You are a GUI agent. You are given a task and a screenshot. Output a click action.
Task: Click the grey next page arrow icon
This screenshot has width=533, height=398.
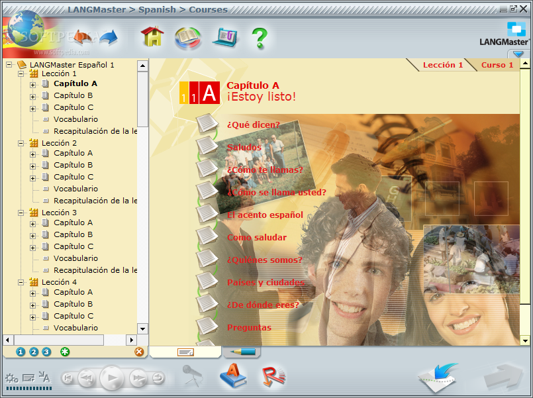503,377
